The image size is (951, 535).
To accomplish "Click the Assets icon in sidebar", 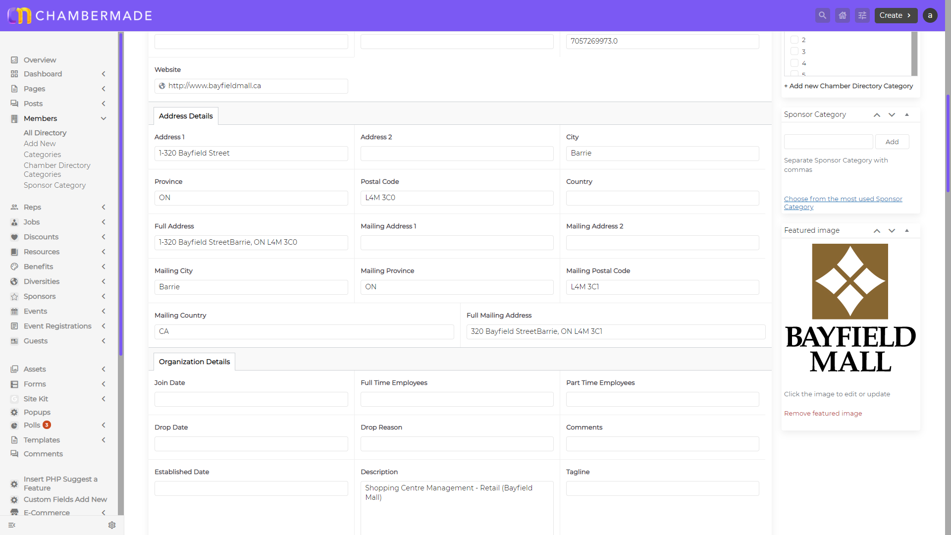I will coord(14,369).
